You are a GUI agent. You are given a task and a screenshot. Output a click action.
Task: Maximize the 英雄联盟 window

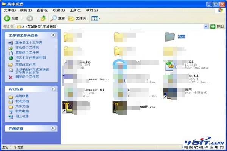tap(215, 4)
